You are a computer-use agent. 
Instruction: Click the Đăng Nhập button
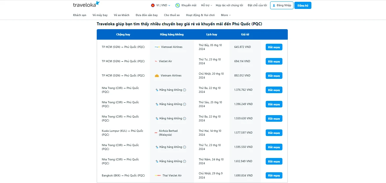pos(282,5)
